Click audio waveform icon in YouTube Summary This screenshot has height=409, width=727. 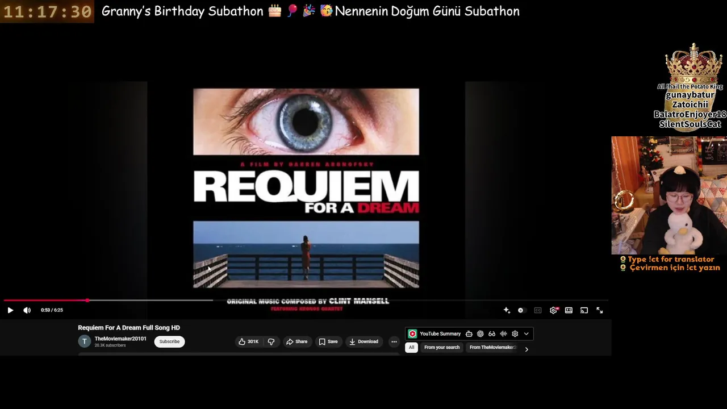point(503,334)
